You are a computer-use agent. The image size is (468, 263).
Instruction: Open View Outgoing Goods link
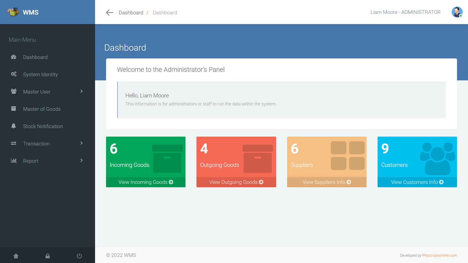236,182
